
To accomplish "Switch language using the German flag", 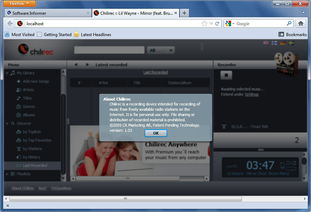I will 283,42.
